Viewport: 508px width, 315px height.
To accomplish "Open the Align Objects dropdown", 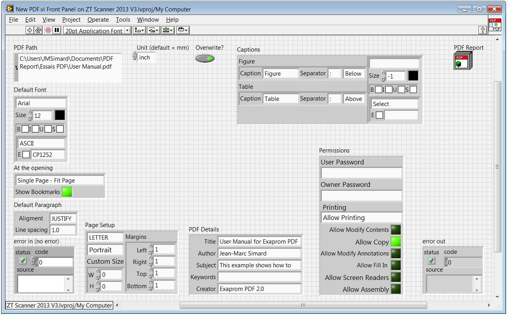I will click(x=140, y=30).
